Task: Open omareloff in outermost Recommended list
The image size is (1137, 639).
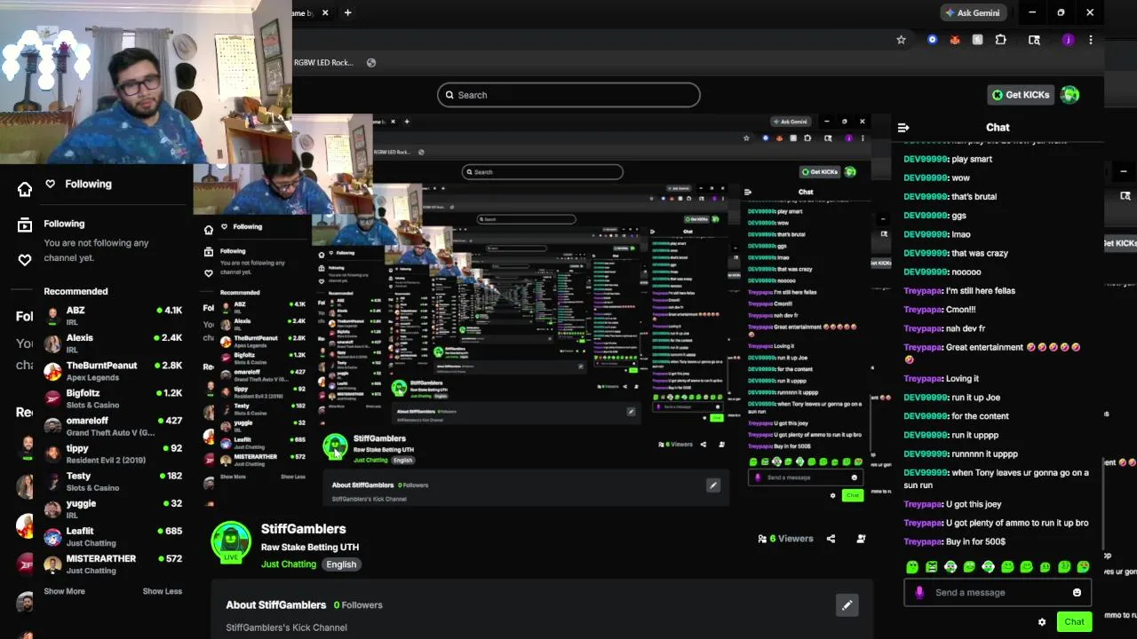Action: [113, 426]
